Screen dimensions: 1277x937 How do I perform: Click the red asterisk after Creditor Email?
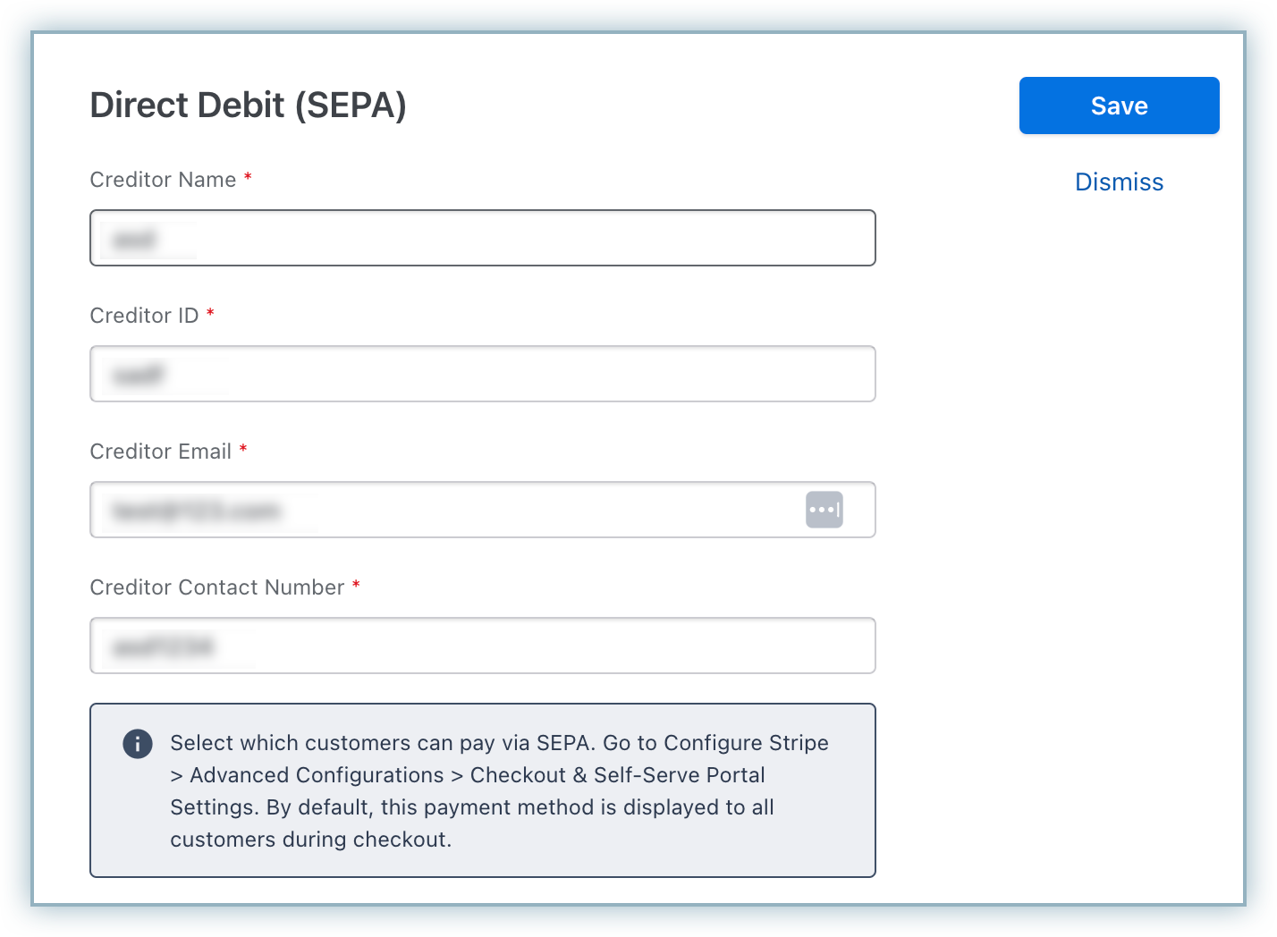pos(243,450)
